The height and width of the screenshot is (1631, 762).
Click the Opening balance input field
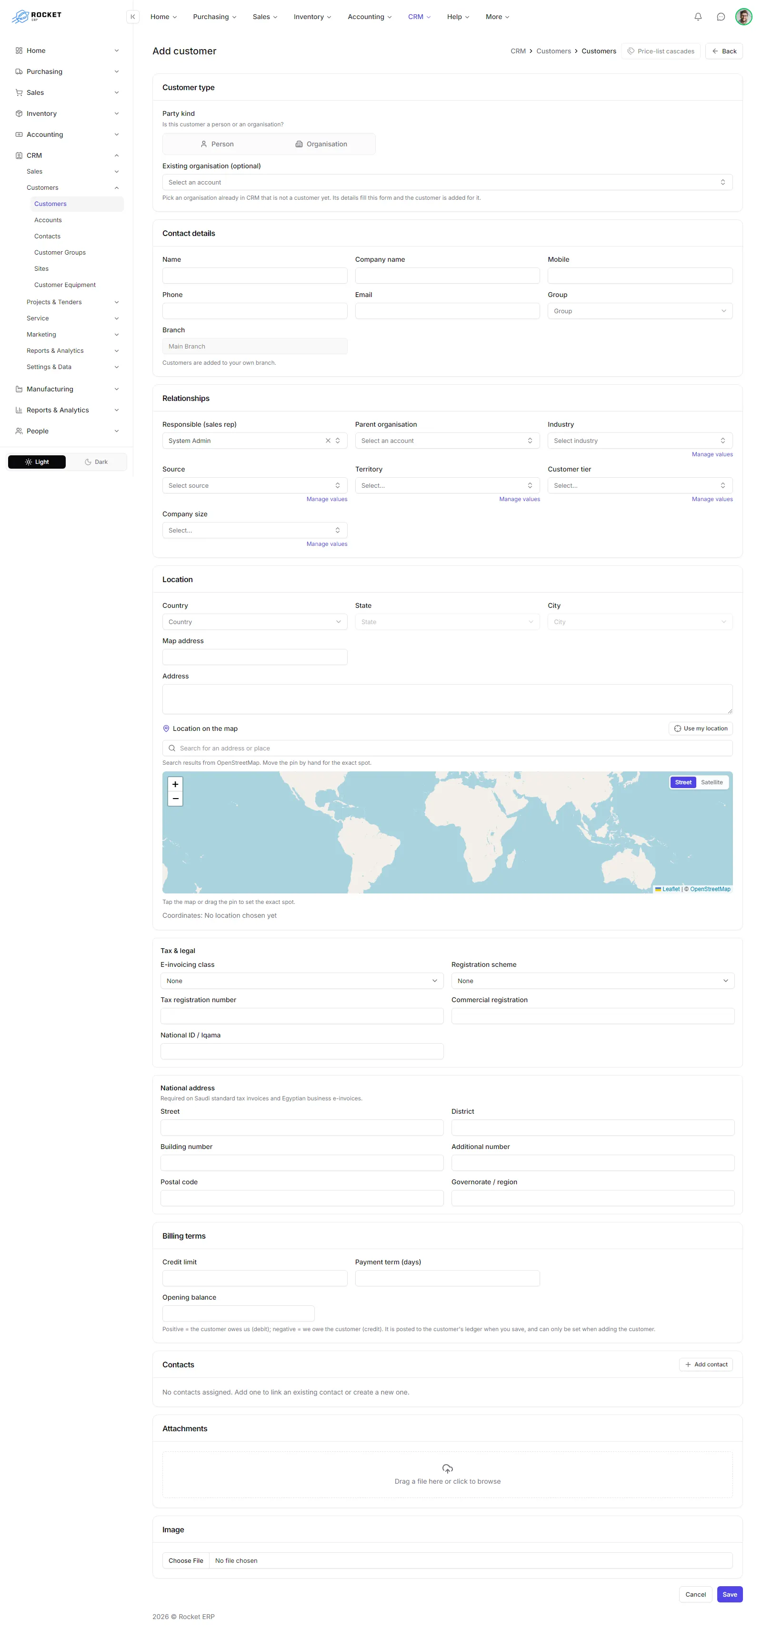coord(239,1313)
